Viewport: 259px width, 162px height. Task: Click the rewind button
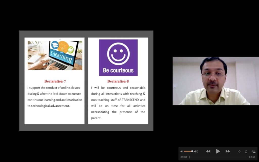(208, 151)
